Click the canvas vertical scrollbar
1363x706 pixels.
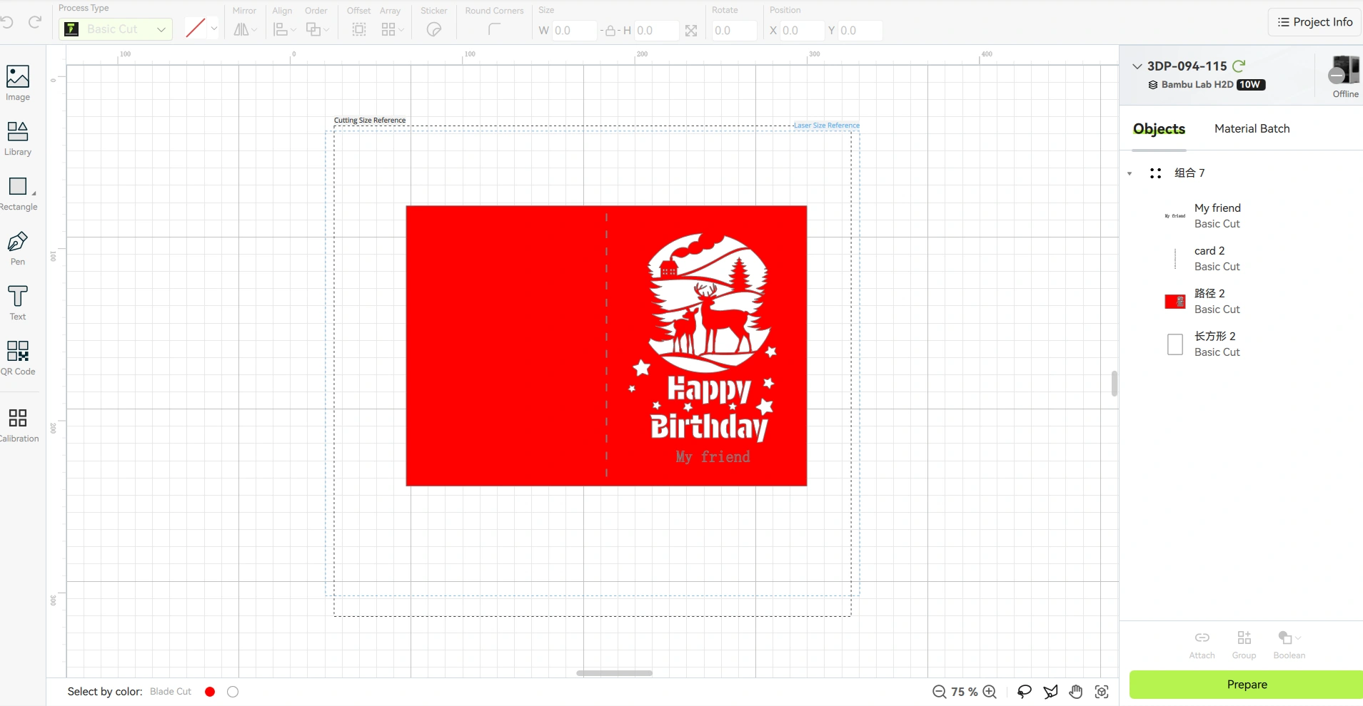pos(1114,384)
